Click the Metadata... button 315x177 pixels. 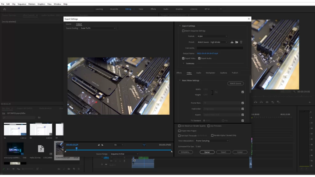185,152
